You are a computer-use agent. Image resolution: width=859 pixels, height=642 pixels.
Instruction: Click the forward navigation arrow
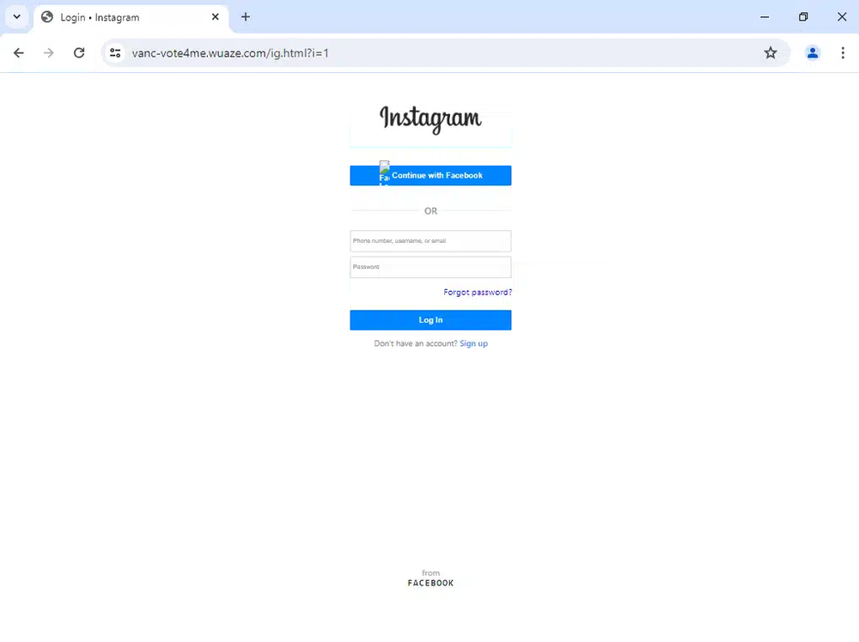(x=49, y=53)
